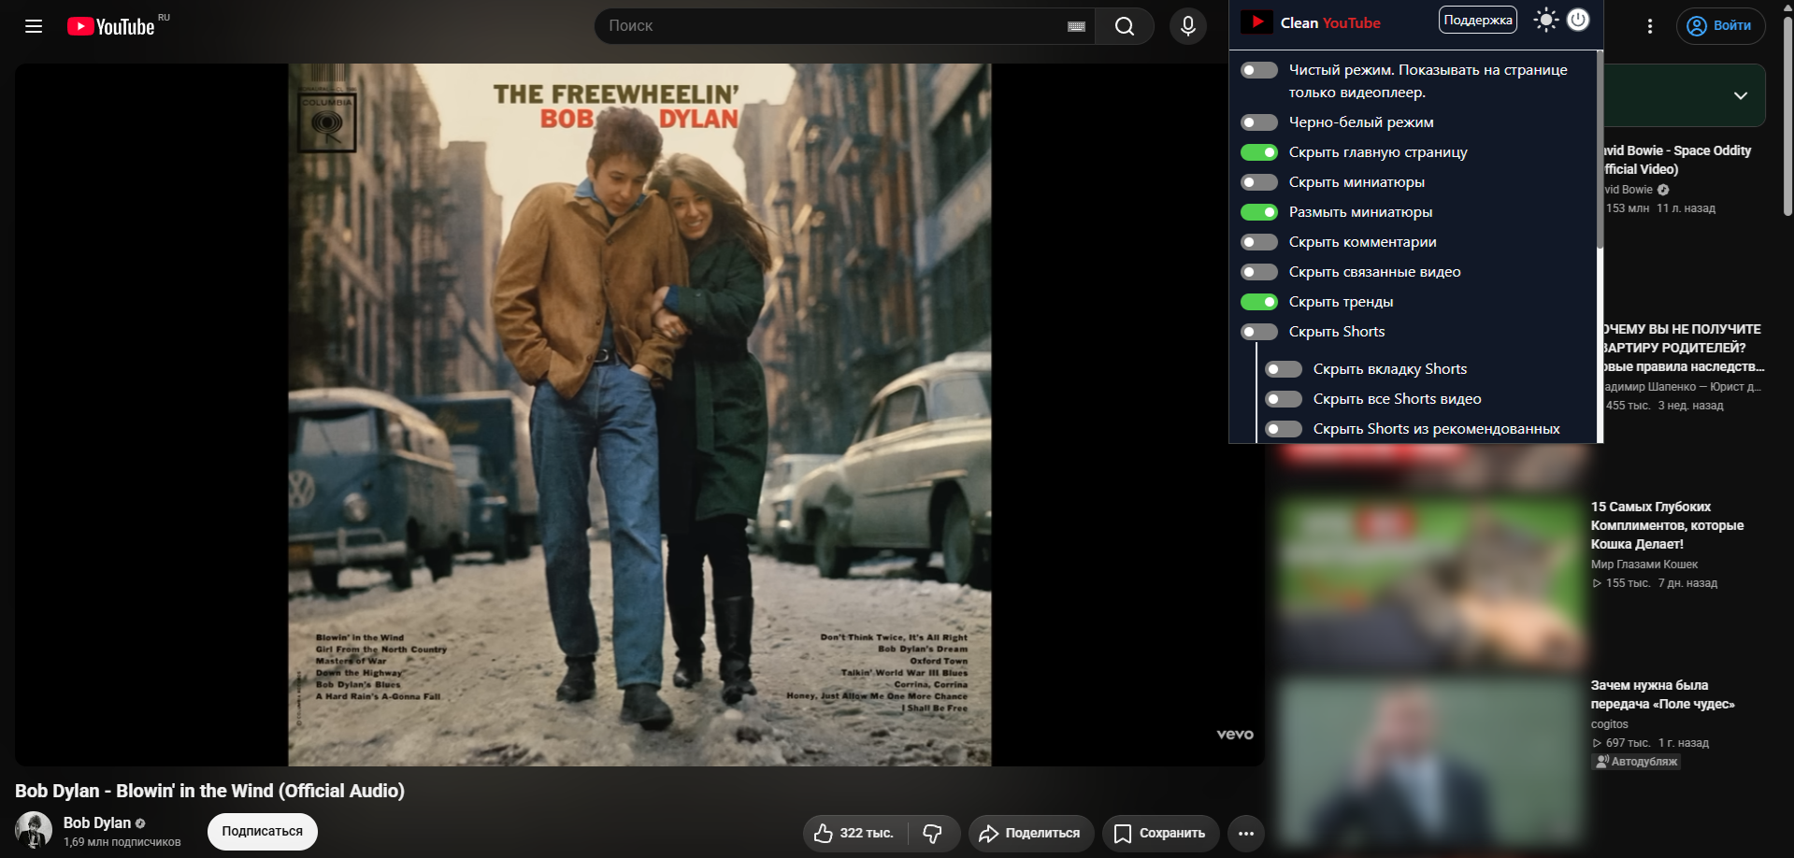Image resolution: width=1794 pixels, height=858 pixels.
Task: Click the video title Blowin' in the Wind
Action: pyautogui.click(x=210, y=791)
